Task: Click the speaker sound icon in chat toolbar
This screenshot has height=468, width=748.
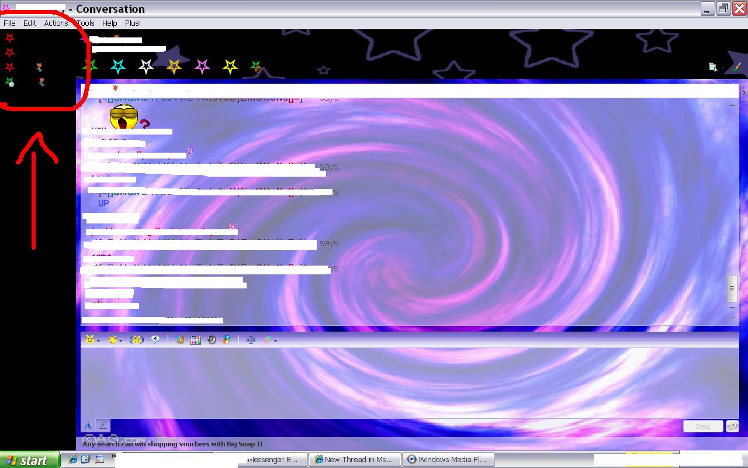Action: pyautogui.click(x=212, y=339)
